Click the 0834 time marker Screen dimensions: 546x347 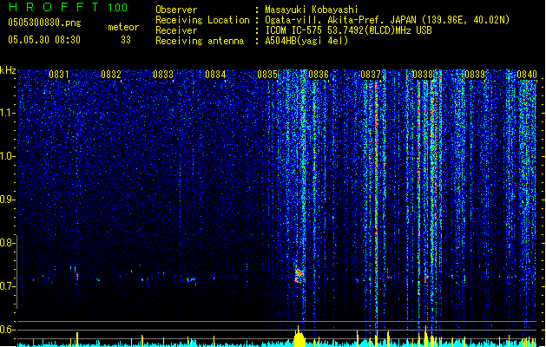(215, 75)
